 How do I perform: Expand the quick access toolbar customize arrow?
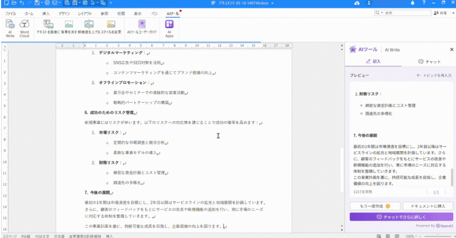[111, 3]
